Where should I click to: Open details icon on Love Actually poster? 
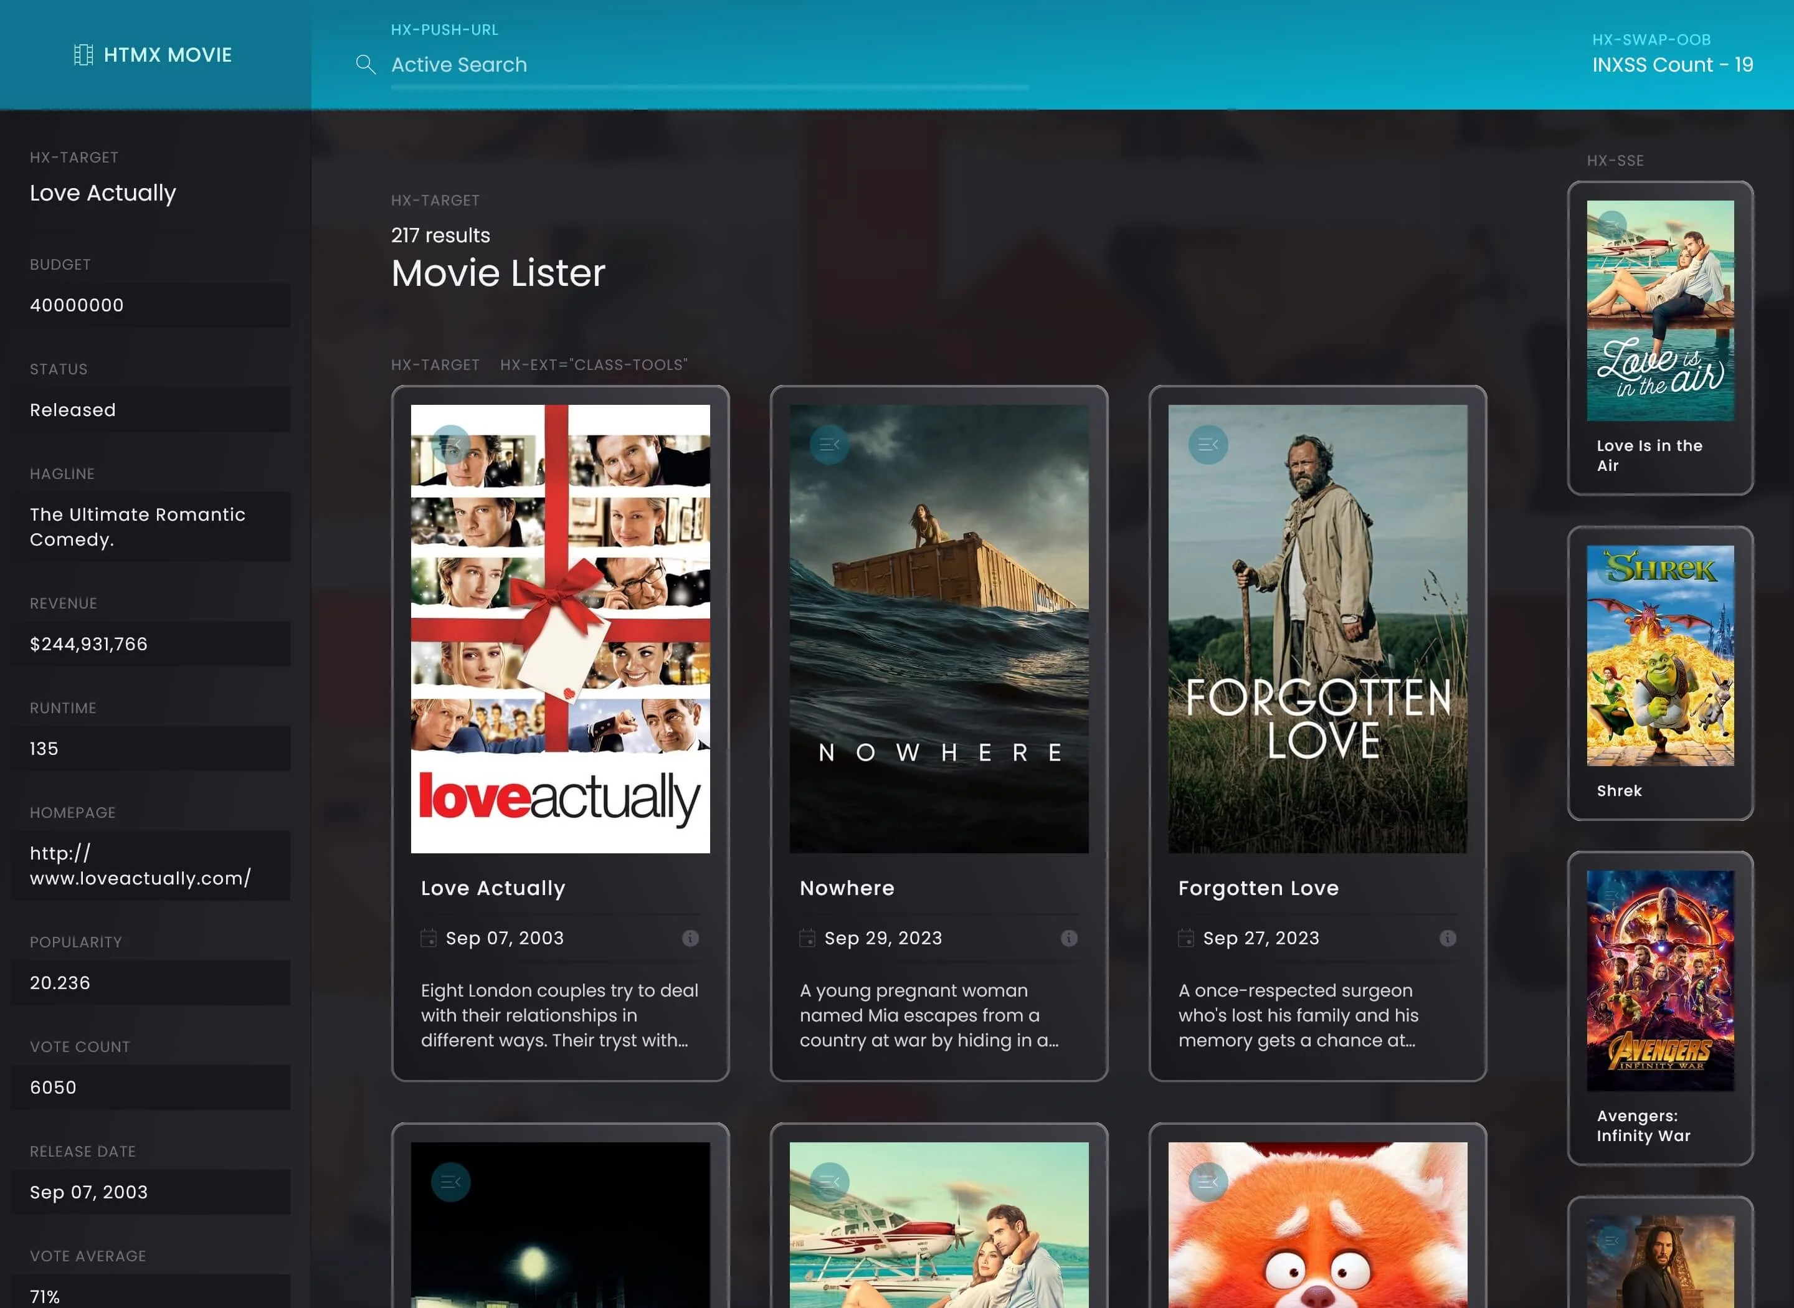(x=451, y=445)
